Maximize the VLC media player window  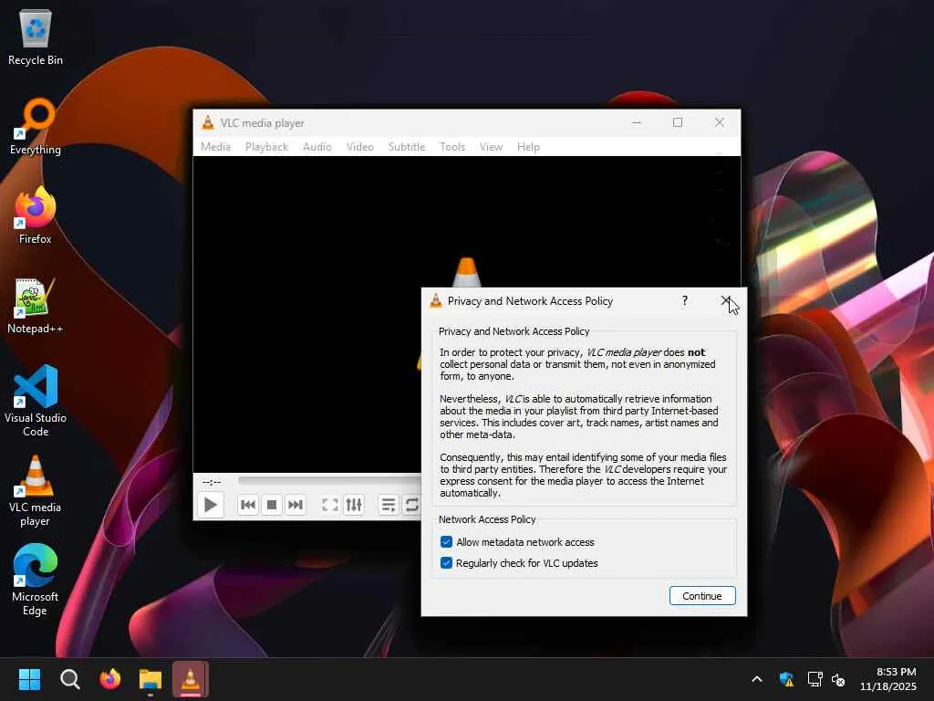[x=678, y=123]
